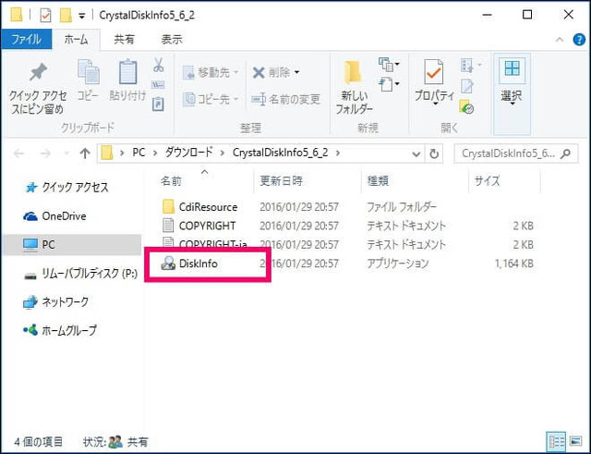
Task: Click the 1,164 KB size cell
Action: (513, 264)
